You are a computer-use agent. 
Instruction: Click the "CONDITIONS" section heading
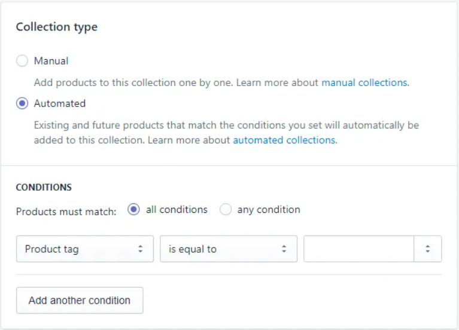click(x=44, y=187)
